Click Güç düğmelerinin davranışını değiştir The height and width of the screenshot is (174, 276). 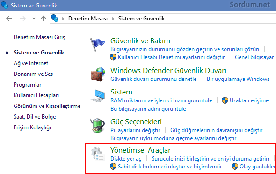(216, 130)
